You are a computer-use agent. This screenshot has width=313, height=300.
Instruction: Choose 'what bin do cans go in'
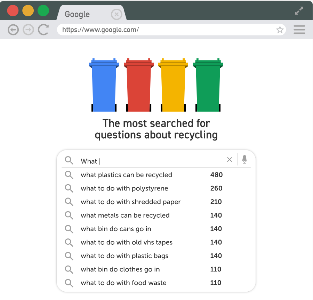pos(116,229)
